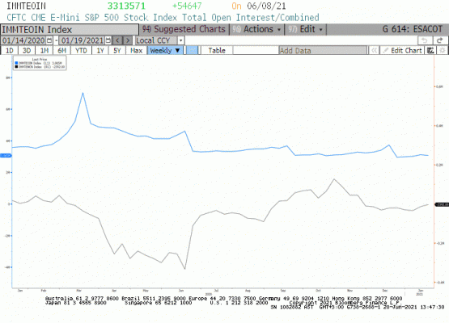
Task: Click the 06/08/21 date in header
Action: (266, 6)
